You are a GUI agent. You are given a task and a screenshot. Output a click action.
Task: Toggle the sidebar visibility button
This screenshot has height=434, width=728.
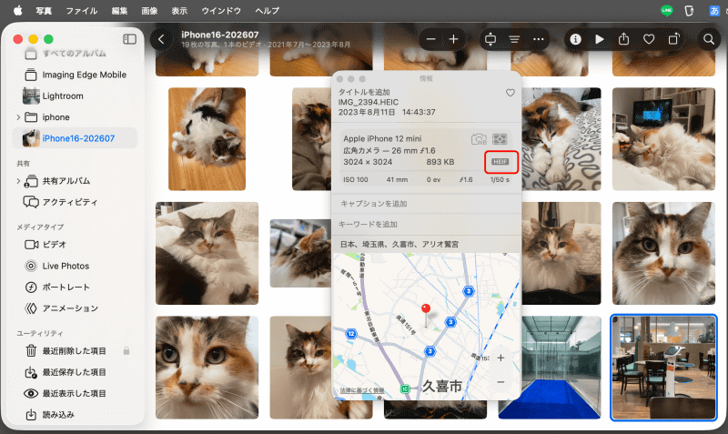pos(129,39)
